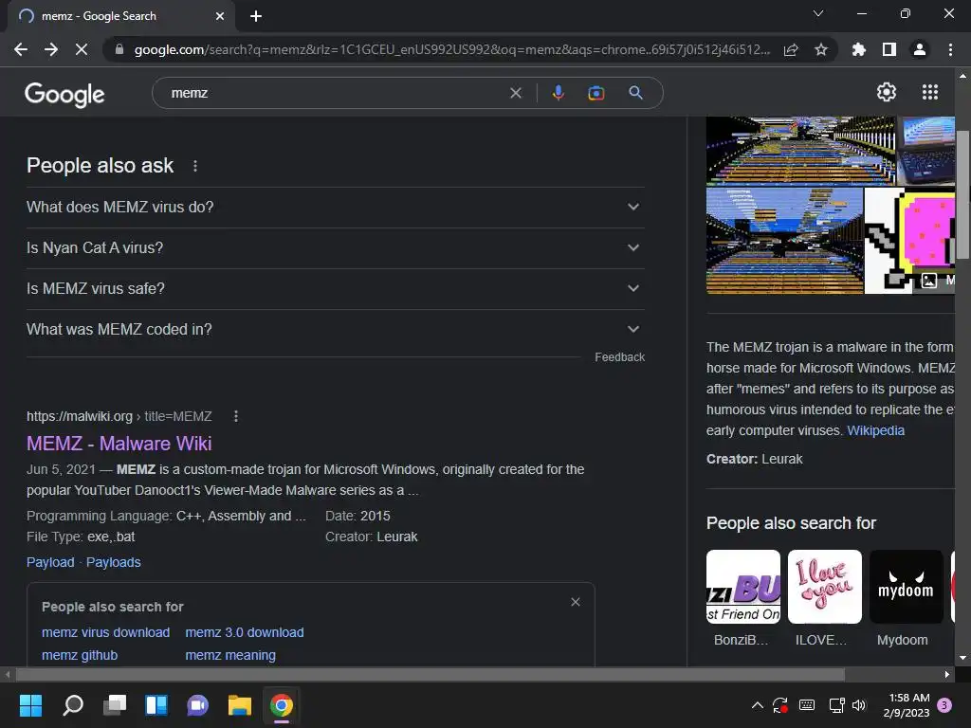Screen dimensions: 971x728
Task: Open the Windows Start menu
Action: click(x=30, y=705)
